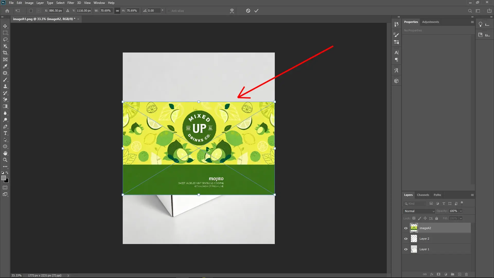Hide the imageA2 layer

tap(405, 228)
